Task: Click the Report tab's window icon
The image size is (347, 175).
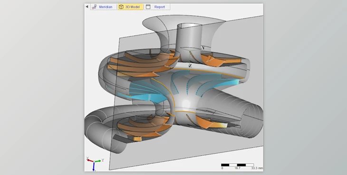Action: click(148, 7)
